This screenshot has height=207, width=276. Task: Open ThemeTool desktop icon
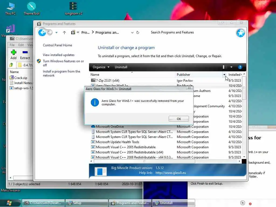click(32, 9)
